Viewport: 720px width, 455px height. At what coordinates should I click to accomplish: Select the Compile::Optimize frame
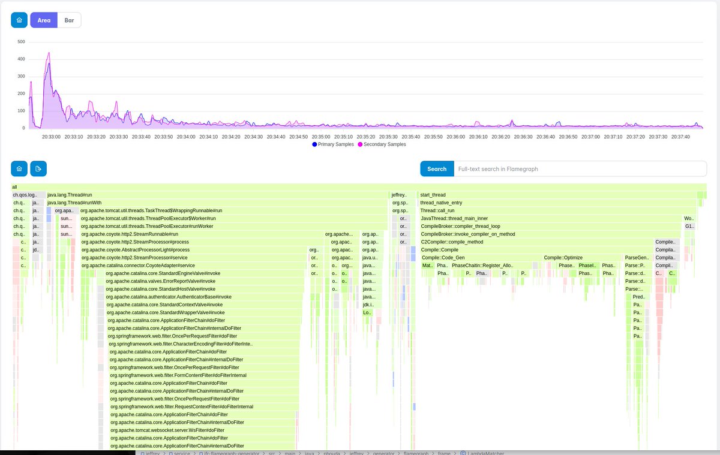click(x=583, y=257)
